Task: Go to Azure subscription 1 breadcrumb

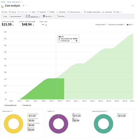Action: click(14, 2)
